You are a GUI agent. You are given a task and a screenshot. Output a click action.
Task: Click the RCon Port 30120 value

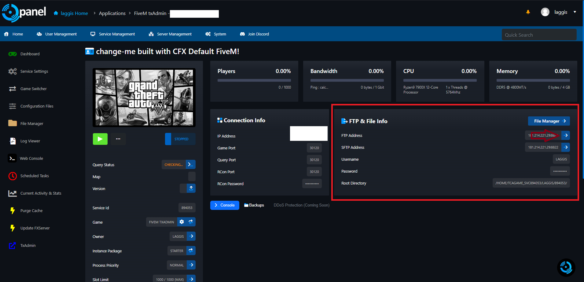pyautogui.click(x=314, y=172)
